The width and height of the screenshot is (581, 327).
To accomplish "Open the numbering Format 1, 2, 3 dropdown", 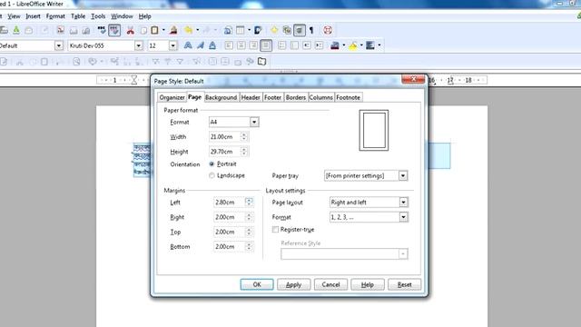I will click(403, 217).
